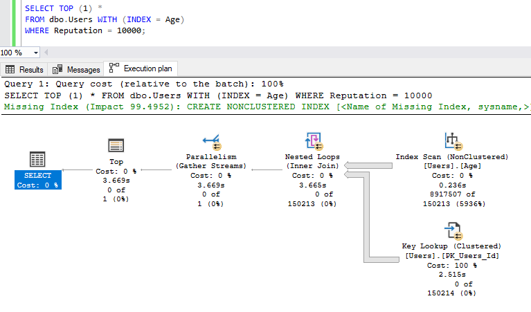
Task: Open the Messages tab
Action: pos(77,70)
